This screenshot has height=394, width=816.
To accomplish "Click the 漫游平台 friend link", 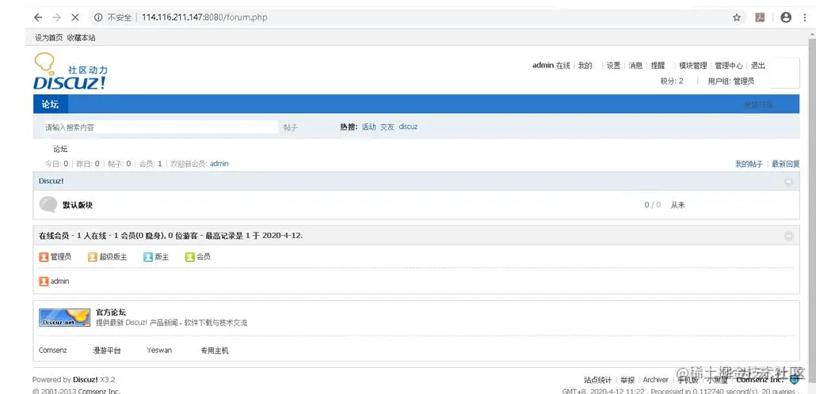I will point(107,350).
